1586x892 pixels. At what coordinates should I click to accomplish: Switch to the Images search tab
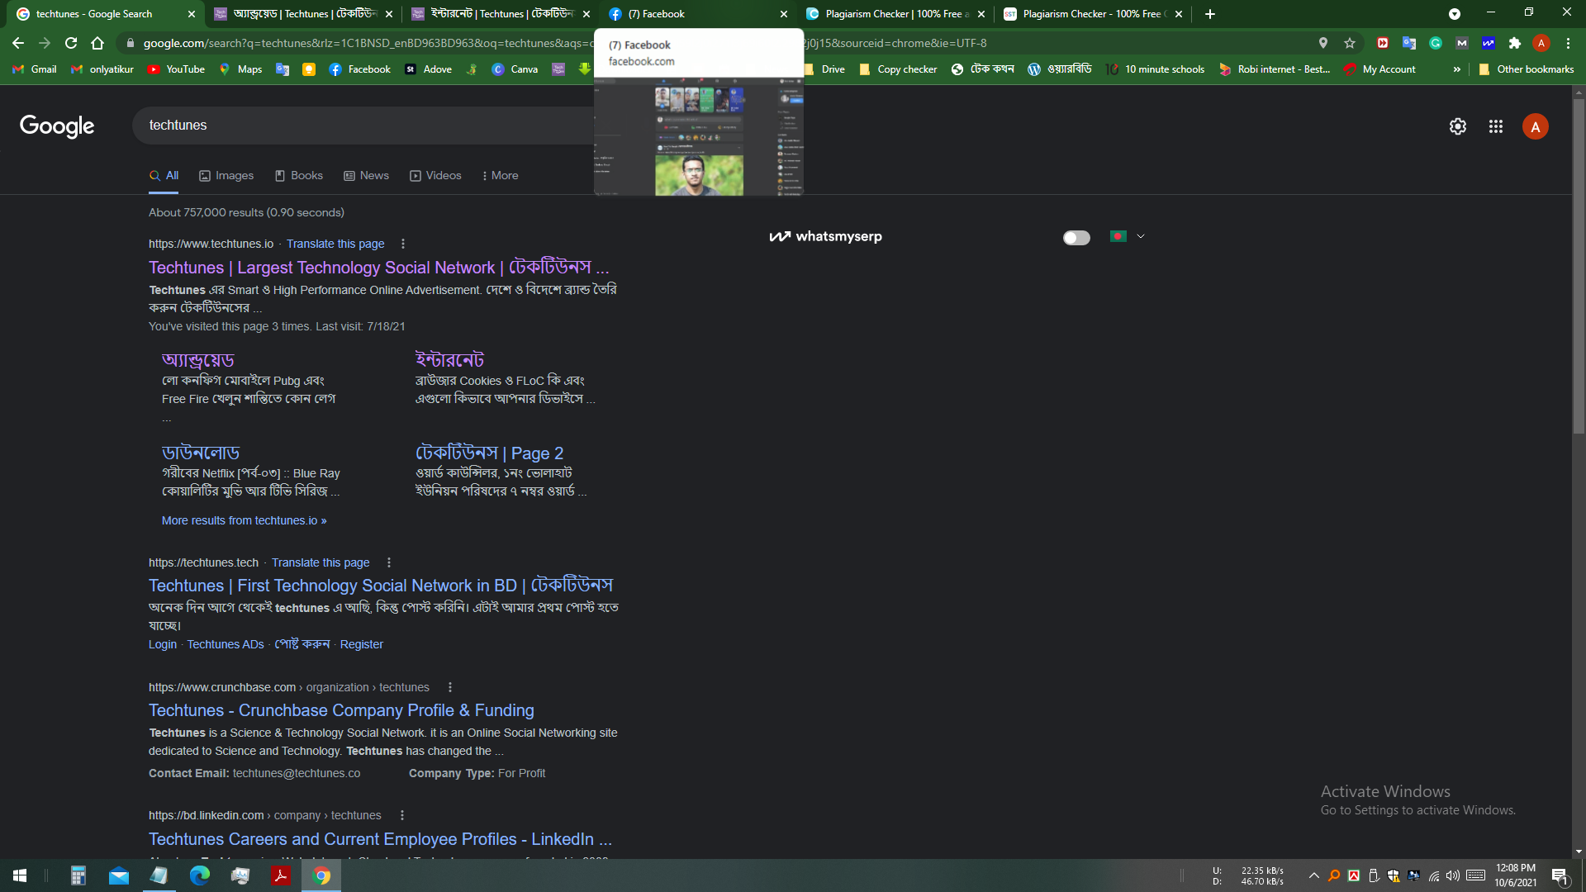(226, 175)
